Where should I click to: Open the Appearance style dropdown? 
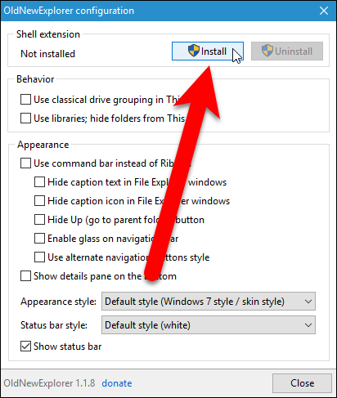(x=209, y=302)
